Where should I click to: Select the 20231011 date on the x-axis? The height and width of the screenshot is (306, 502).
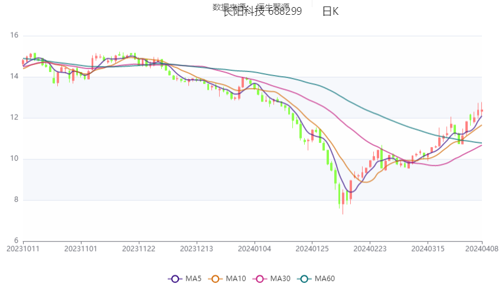tap(23, 249)
